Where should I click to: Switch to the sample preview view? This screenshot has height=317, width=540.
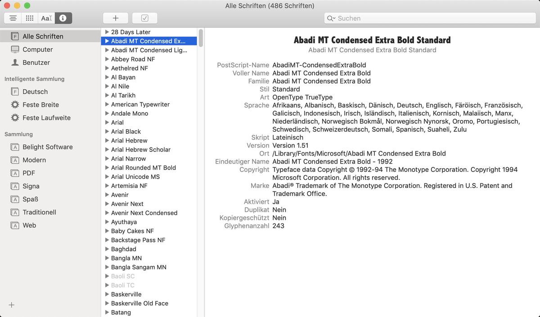13,18
